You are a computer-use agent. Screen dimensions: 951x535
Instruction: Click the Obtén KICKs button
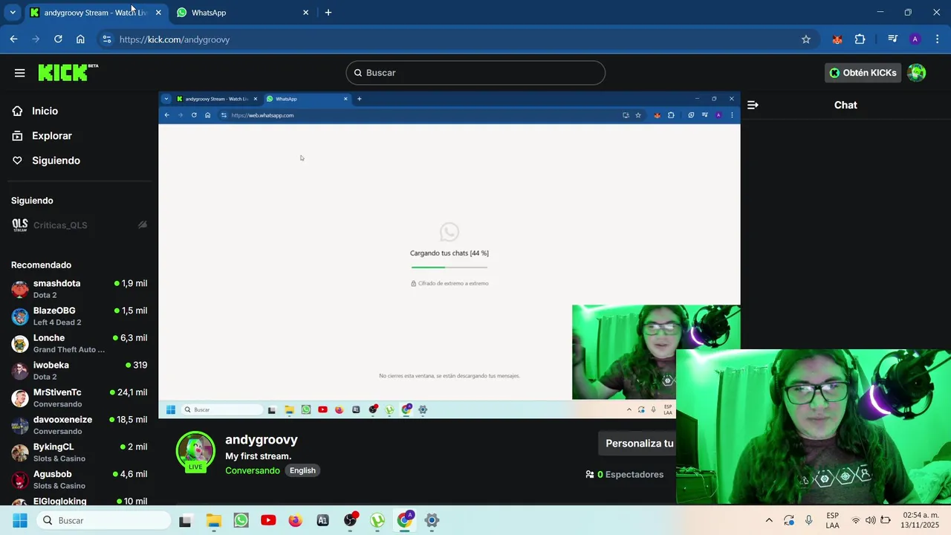(x=863, y=73)
